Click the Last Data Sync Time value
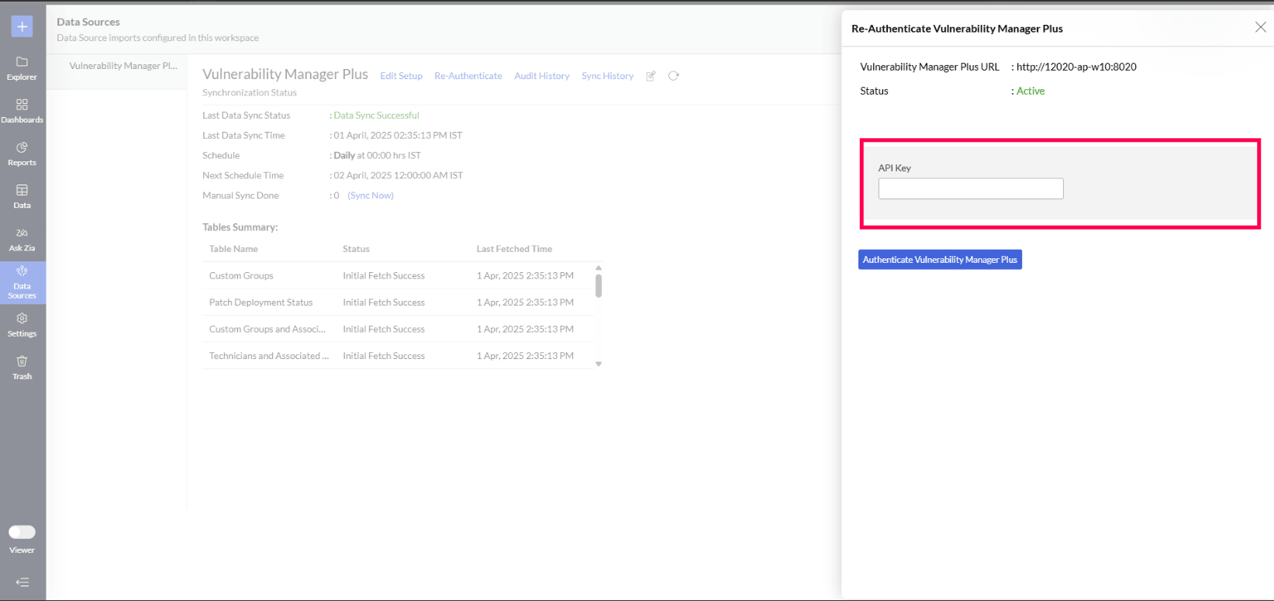 click(x=398, y=136)
